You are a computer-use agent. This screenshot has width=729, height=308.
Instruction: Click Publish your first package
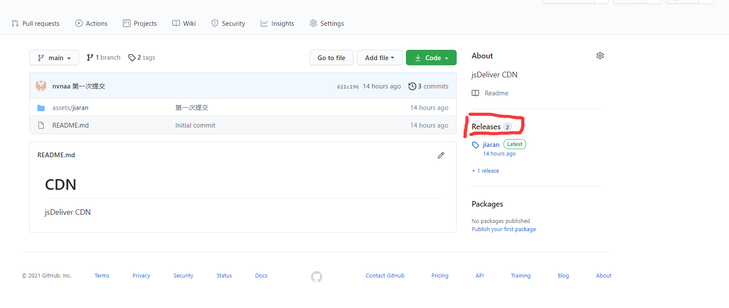tap(504, 229)
